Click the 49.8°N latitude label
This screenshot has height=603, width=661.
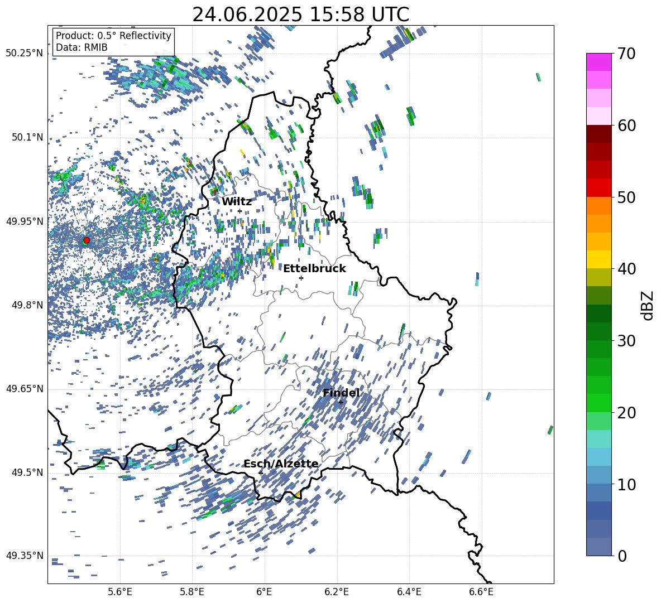27,305
